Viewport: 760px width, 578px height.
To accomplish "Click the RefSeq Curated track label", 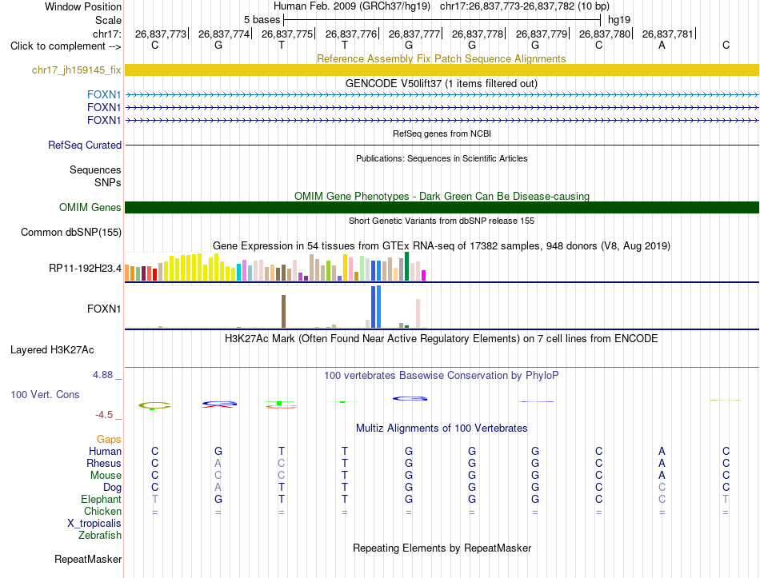I will pyautogui.click(x=84, y=145).
